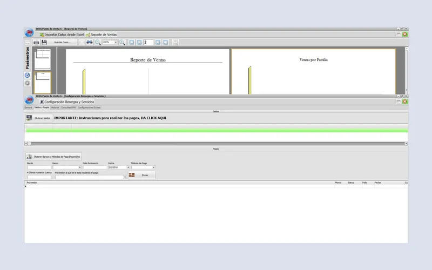Click the binoculars search icon
Screen dimensions: 432x270
[90, 42]
